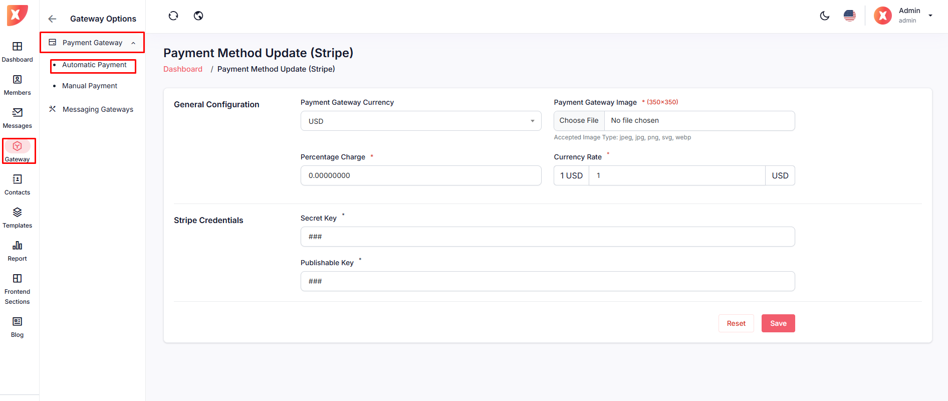948x401 pixels.
Task: Open the Payment Gateway Currency dropdown
Action: (420, 121)
